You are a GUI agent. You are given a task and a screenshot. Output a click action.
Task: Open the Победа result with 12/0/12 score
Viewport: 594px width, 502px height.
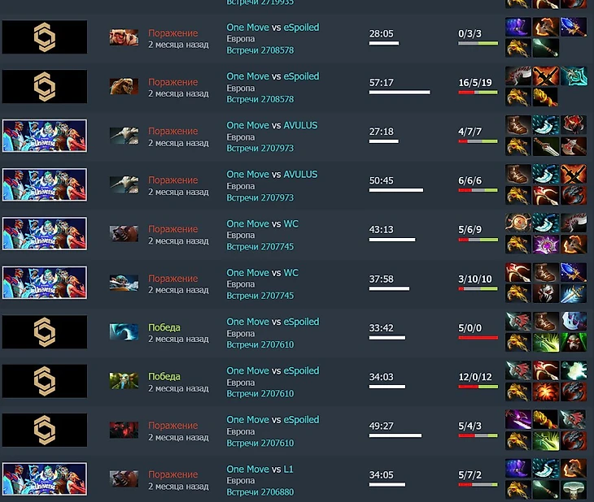164,376
